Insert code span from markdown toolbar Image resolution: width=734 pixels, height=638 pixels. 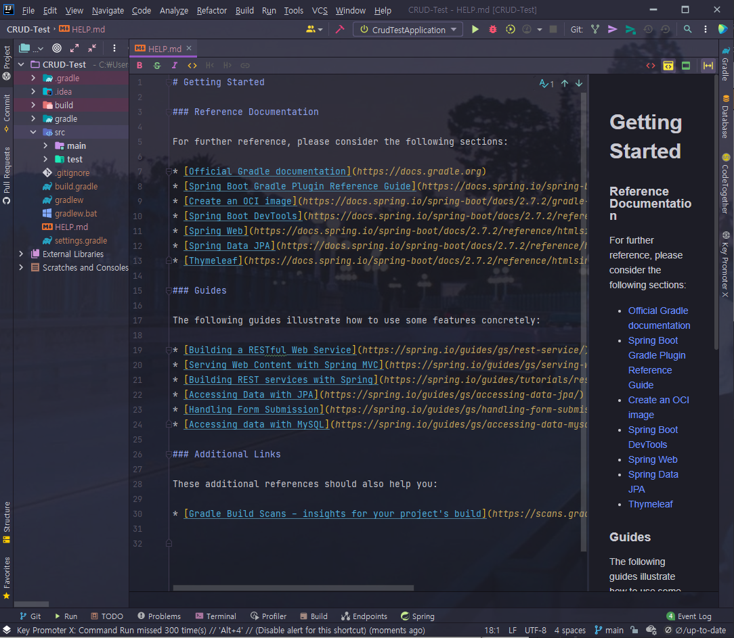pyautogui.click(x=192, y=66)
